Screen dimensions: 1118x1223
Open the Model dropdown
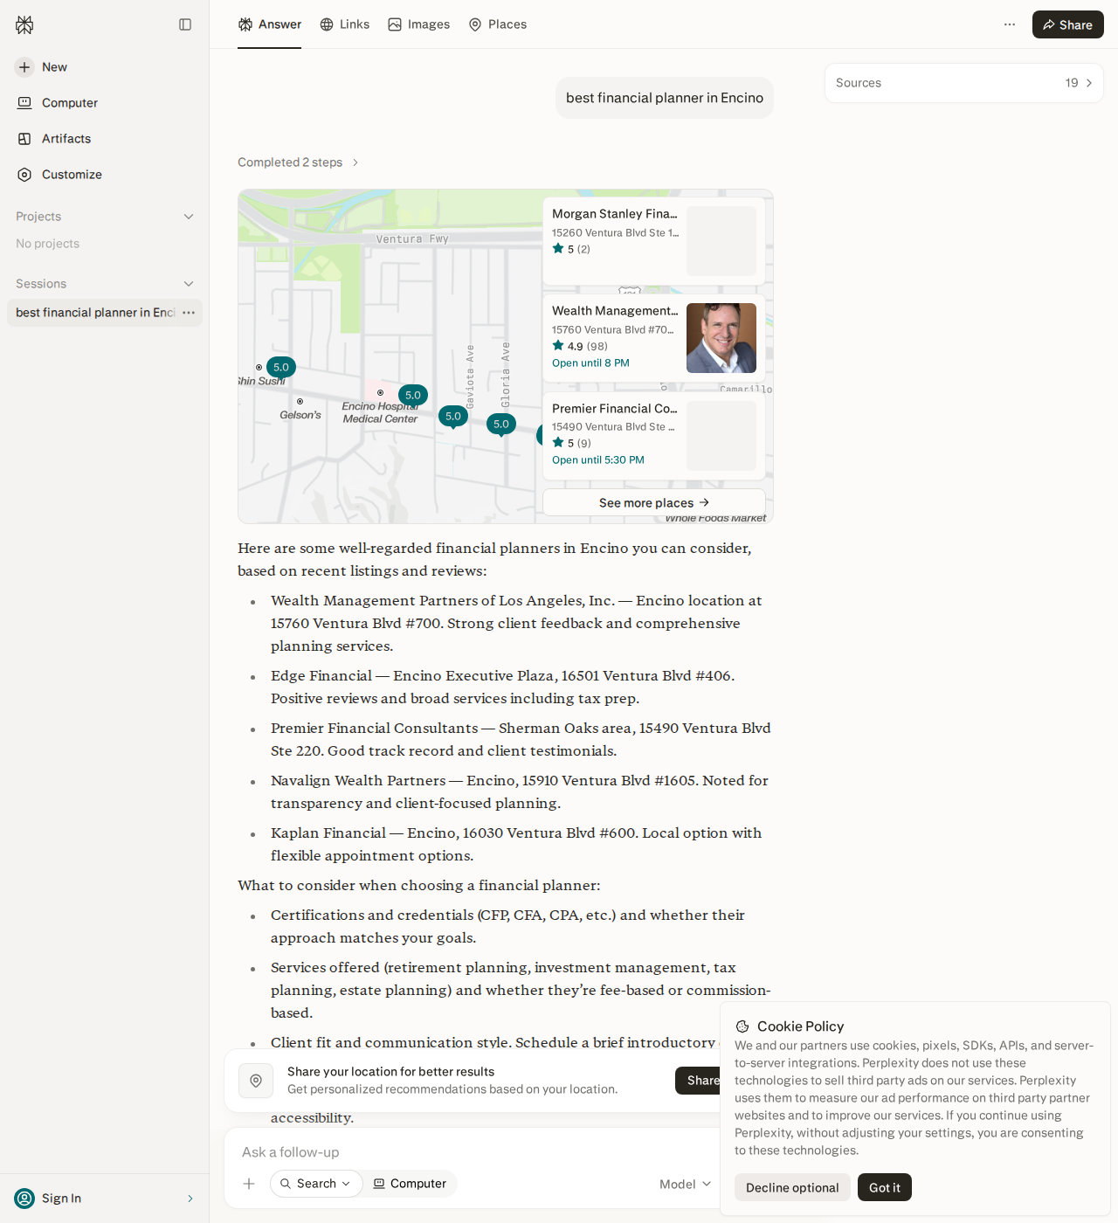click(x=685, y=1184)
